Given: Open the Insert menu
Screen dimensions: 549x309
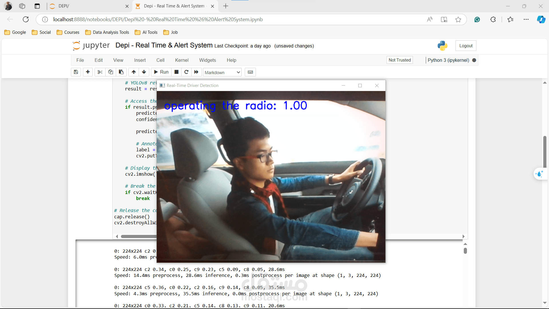Looking at the screenshot, I should [140, 60].
